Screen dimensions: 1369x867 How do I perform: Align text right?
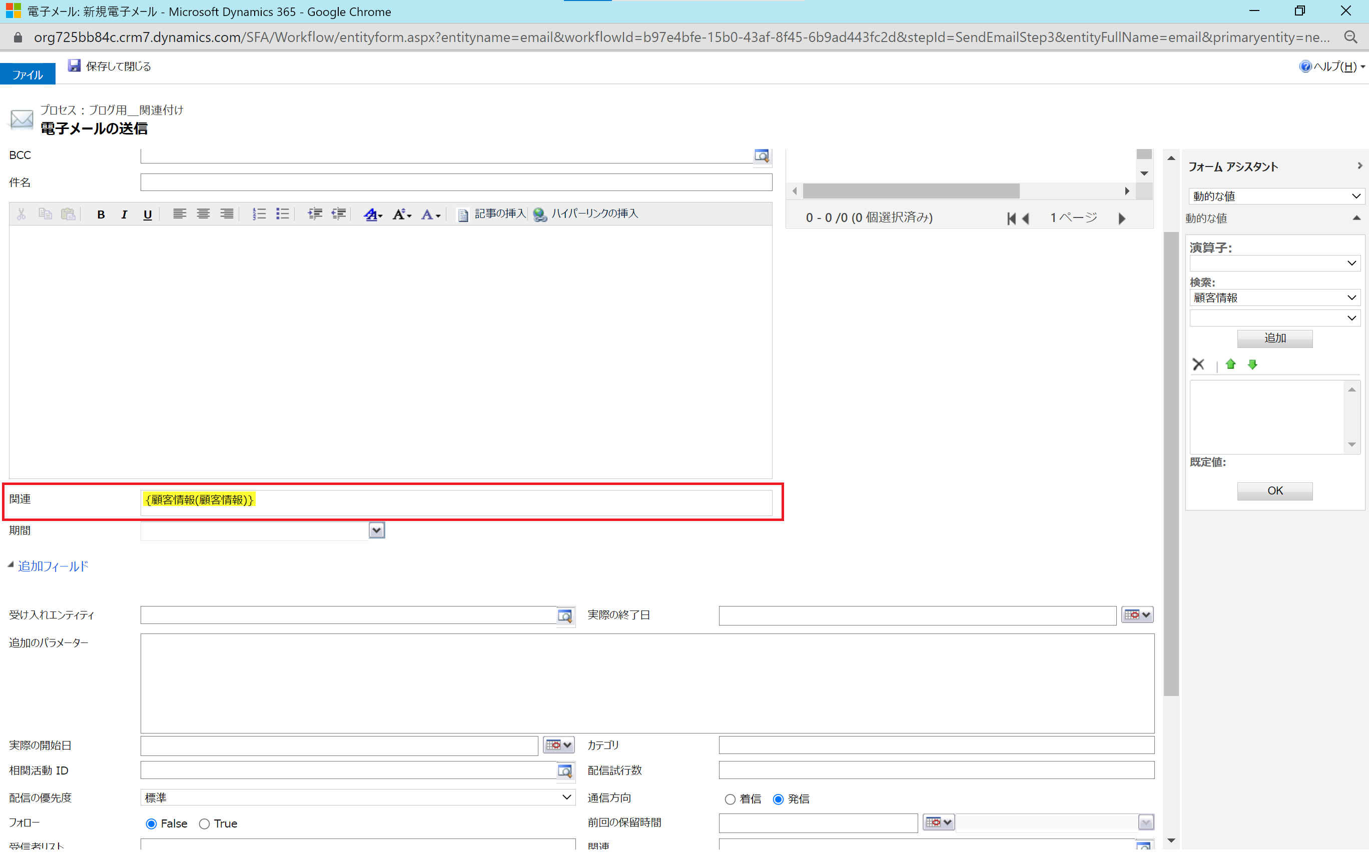[227, 214]
